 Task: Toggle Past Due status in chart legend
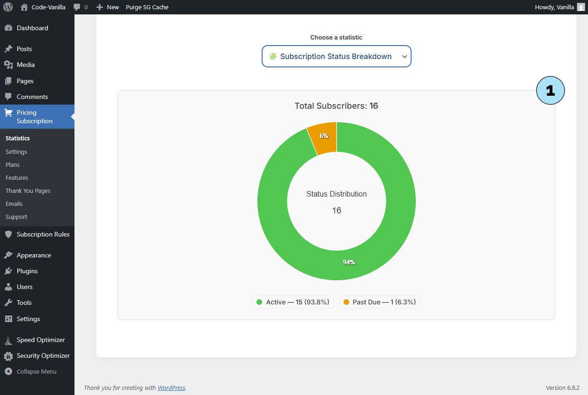click(379, 302)
